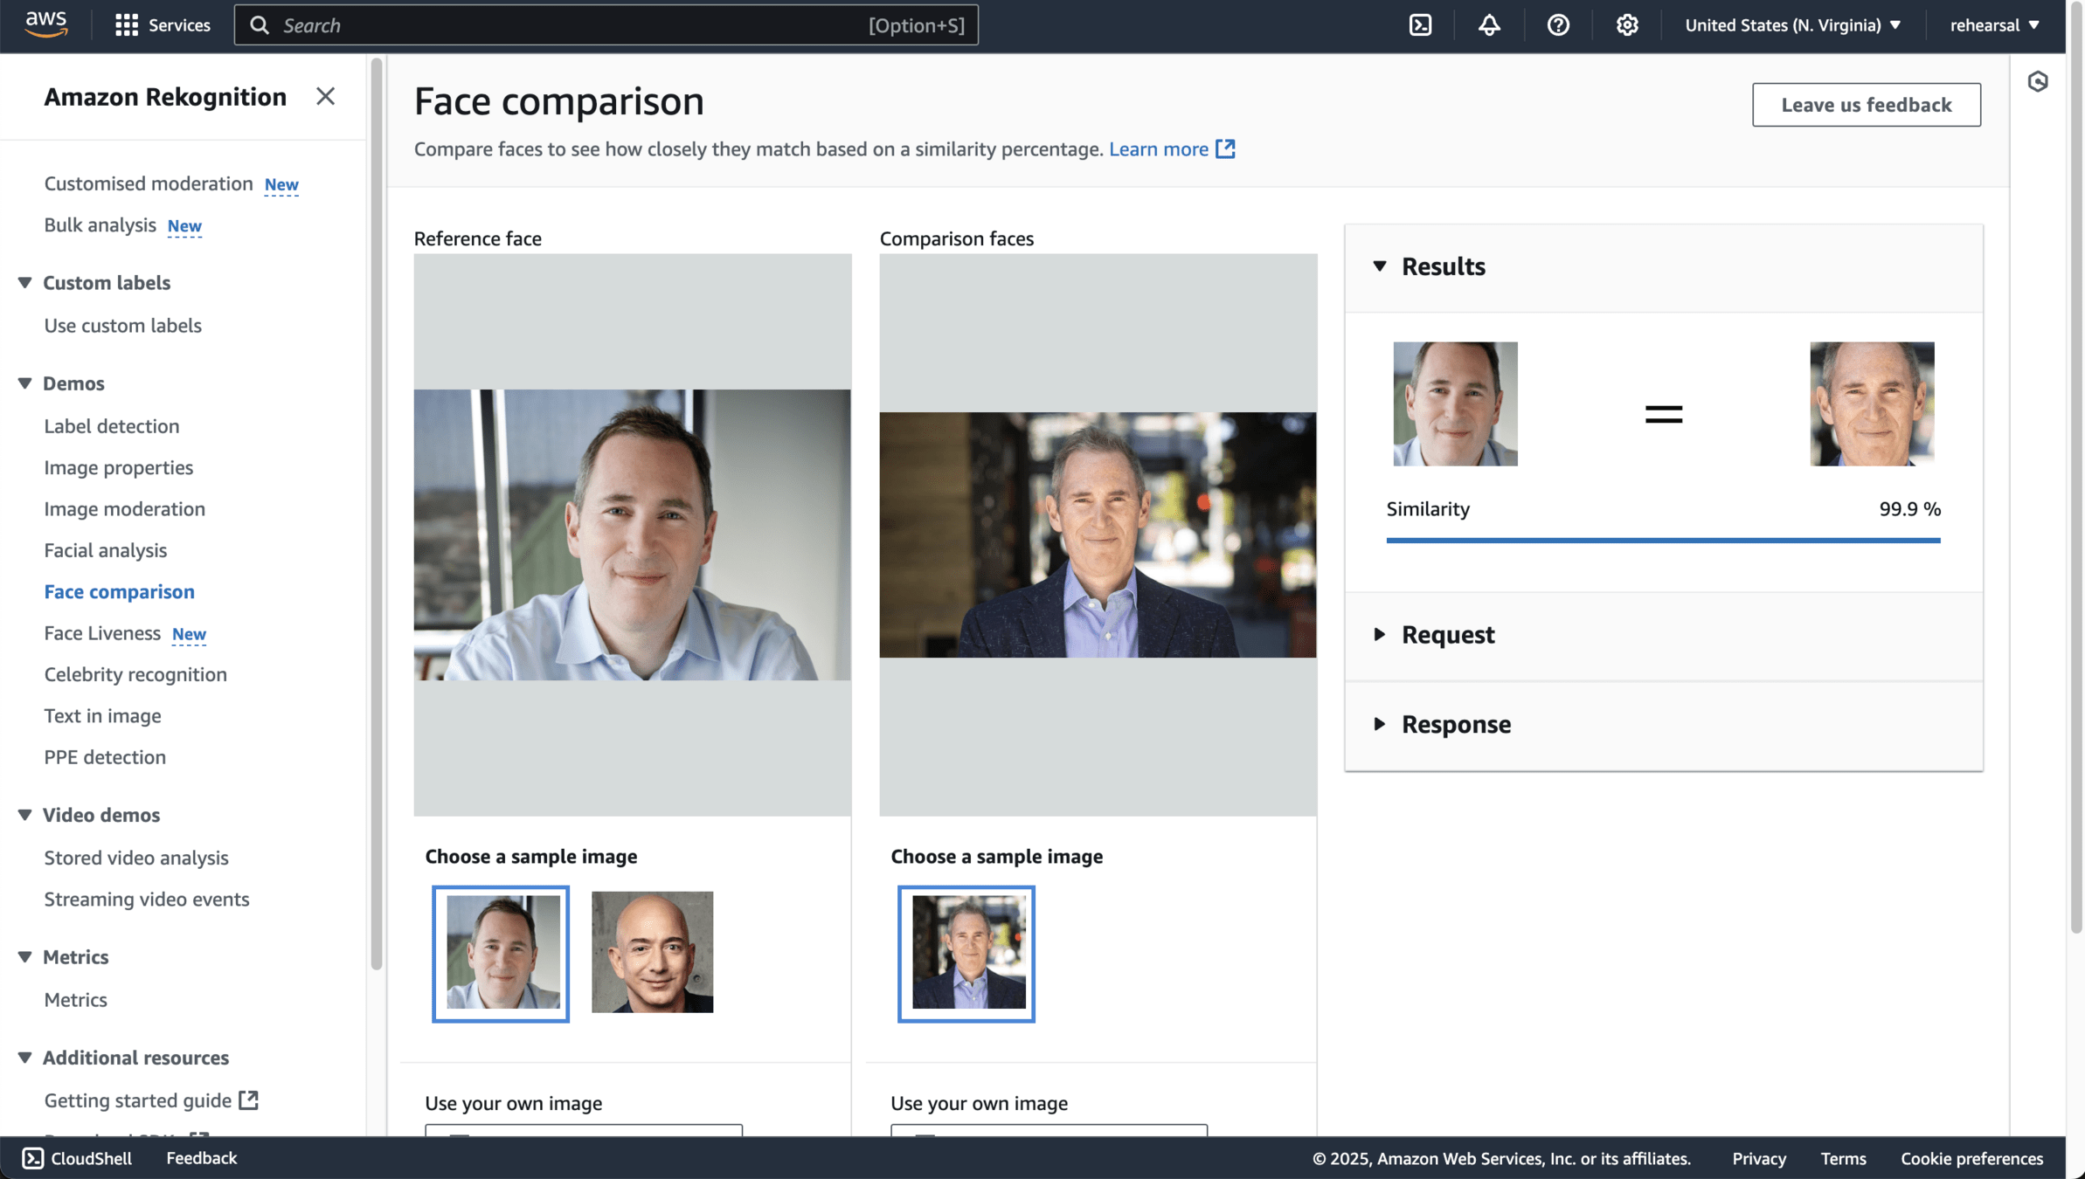Viewport: 2085px width, 1179px height.
Task: Open the N. Virginia region dropdown
Action: (x=1792, y=25)
